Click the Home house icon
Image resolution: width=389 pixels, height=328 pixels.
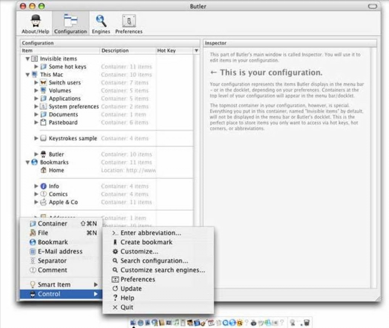pyautogui.click(x=43, y=170)
